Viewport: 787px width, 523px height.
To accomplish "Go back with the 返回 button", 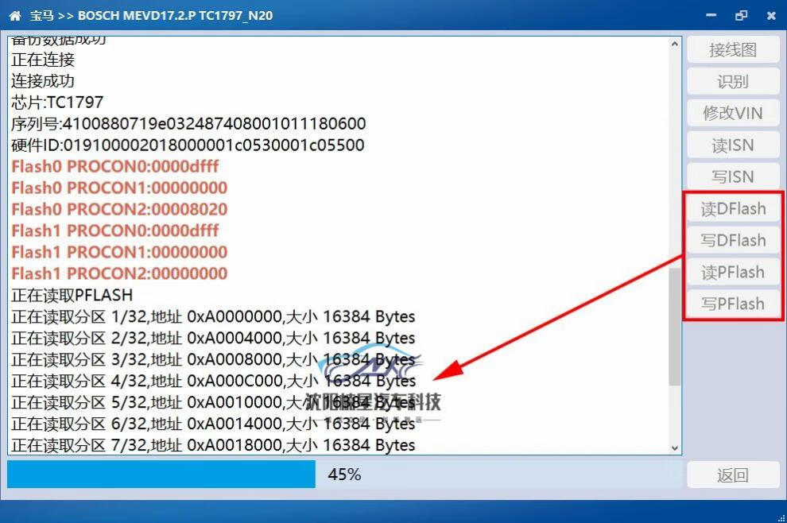I will pyautogui.click(x=732, y=475).
